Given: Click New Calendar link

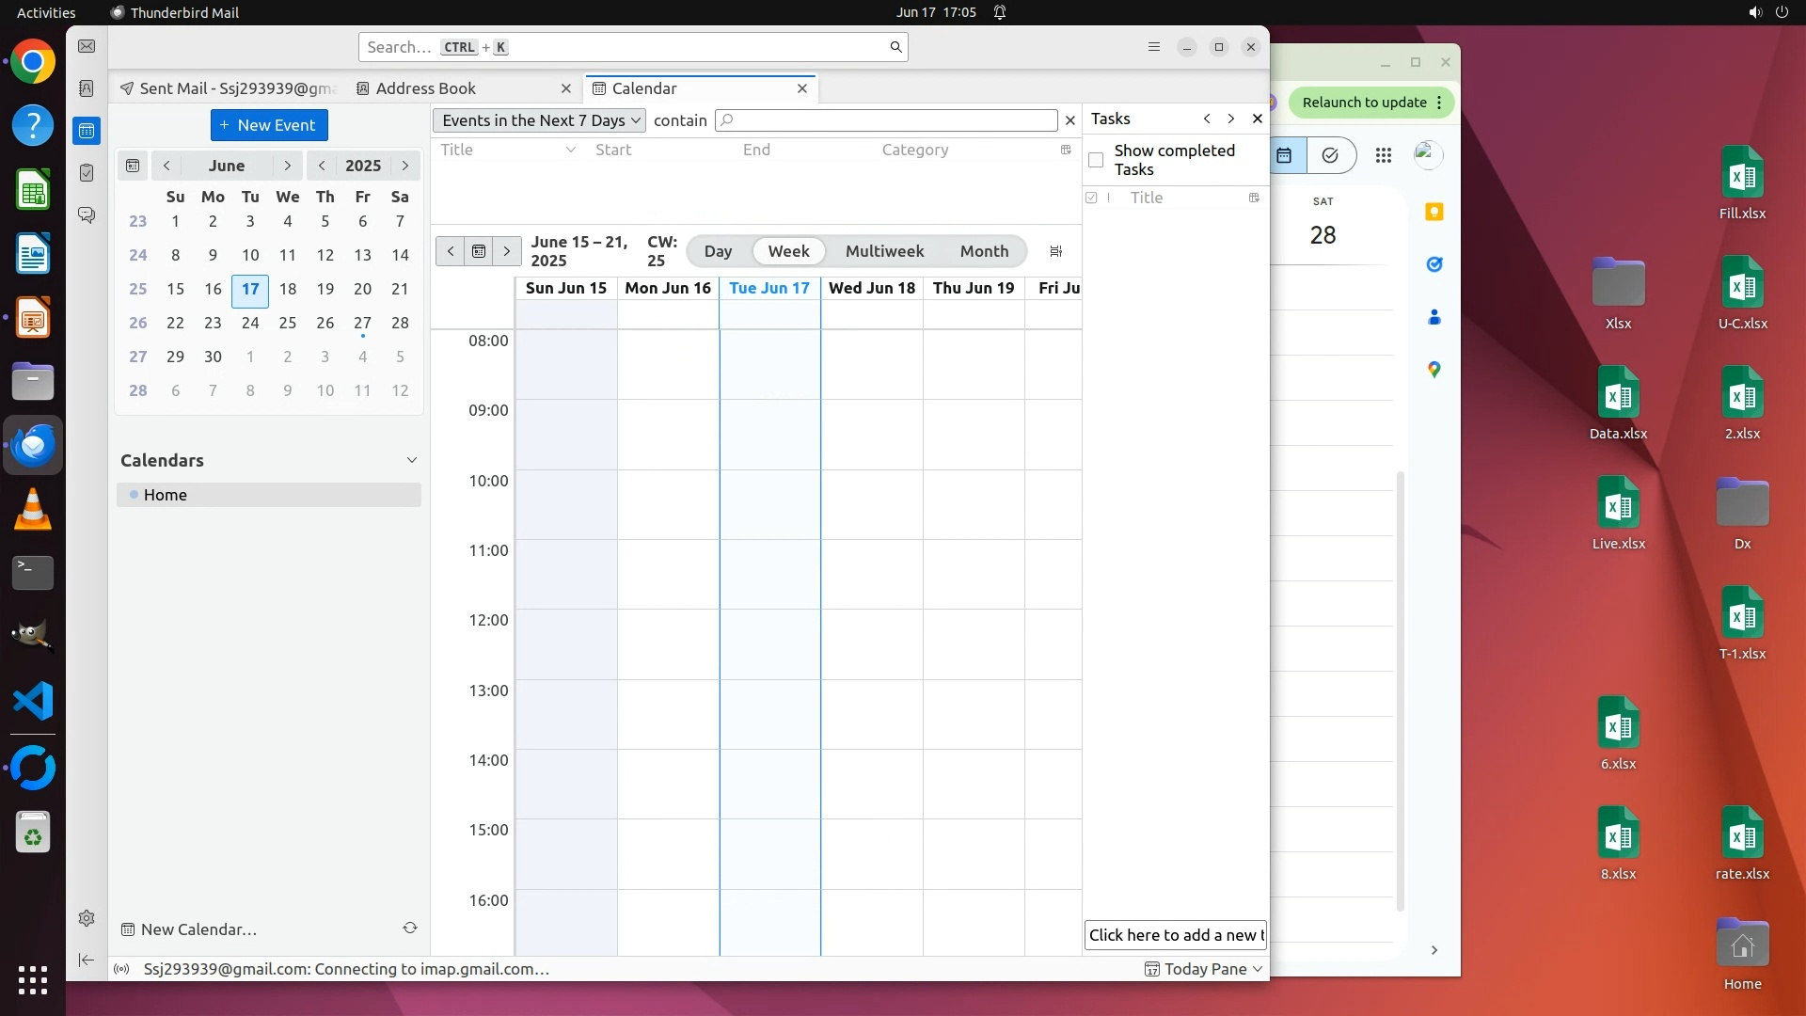Looking at the screenshot, I should pyautogui.click(x=198, y=929).
